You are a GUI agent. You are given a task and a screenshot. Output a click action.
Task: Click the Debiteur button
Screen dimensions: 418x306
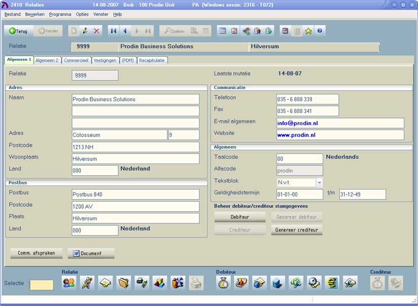tap(240, 217)
